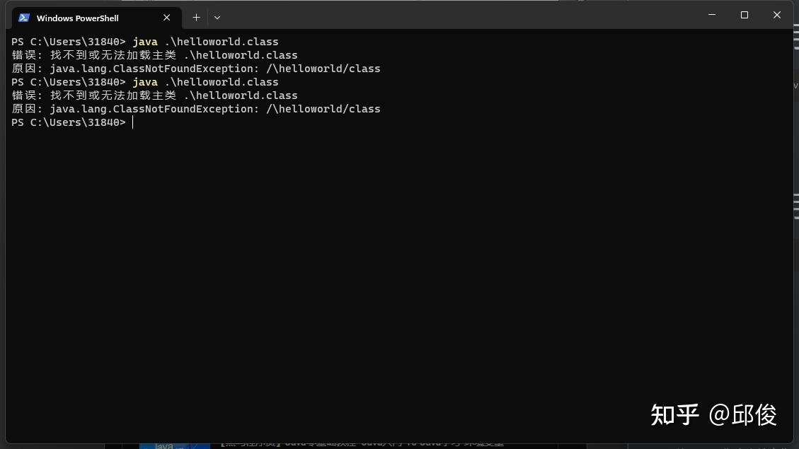Click the blinking terminal cursor

(x=132, y=122)
